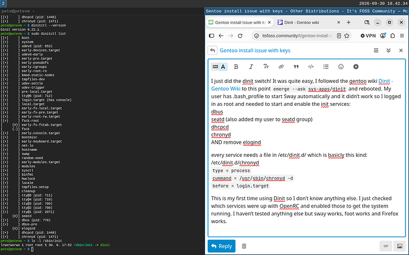Collapse composer with double chevron

click(388, 50)
